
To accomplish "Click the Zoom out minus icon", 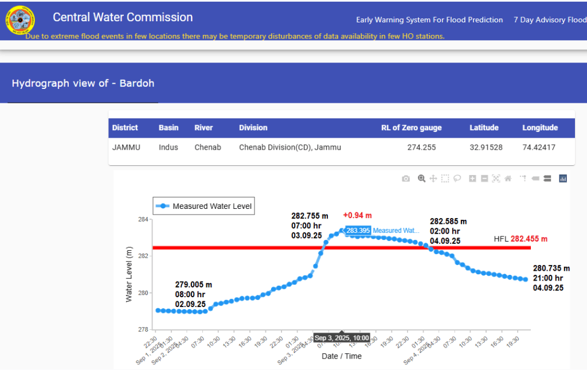I will (x=484, y=178).
